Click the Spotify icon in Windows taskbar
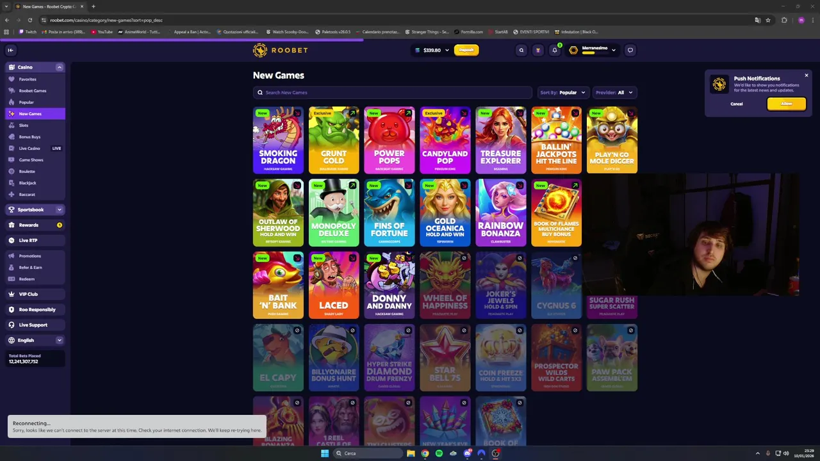 point(439,453)
